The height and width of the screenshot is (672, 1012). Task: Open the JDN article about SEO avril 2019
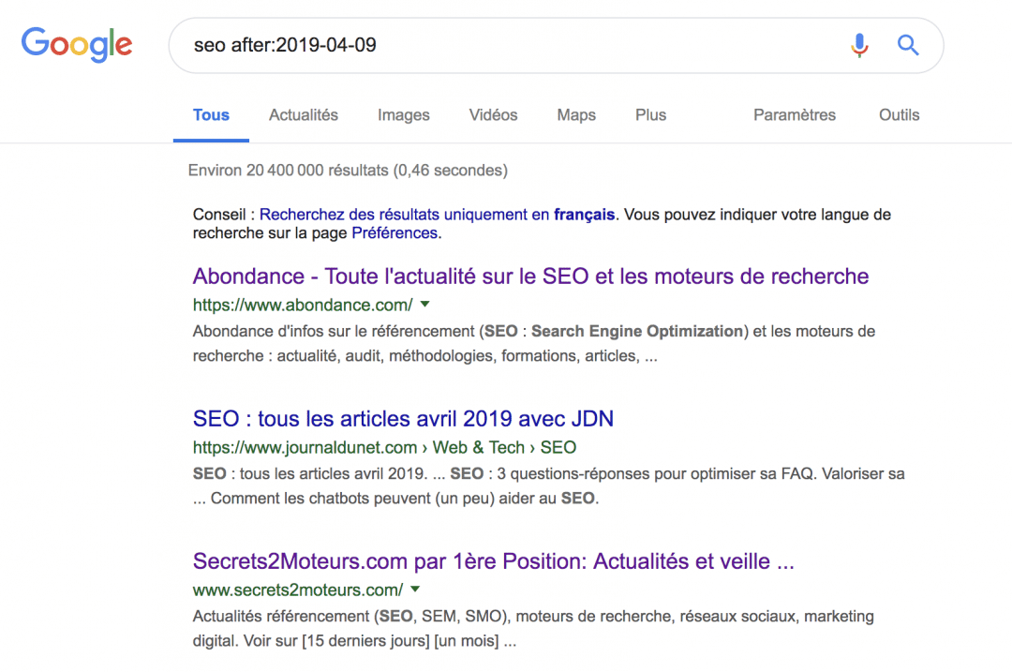click(403, 418)
